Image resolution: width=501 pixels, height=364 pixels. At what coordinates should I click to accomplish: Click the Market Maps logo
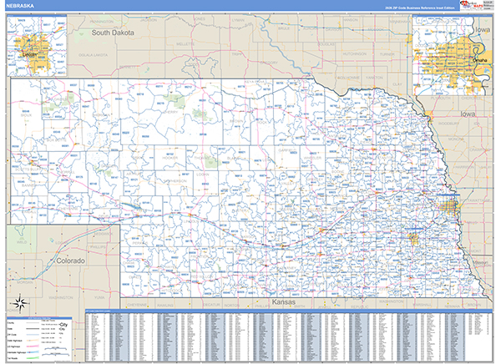(471, 6)
